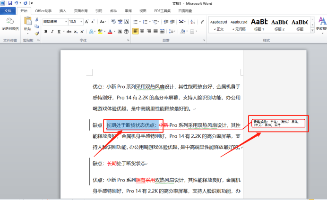Select the Format Painter brush
The height and width of the screenshot is (200, 327).
(37, 33)
